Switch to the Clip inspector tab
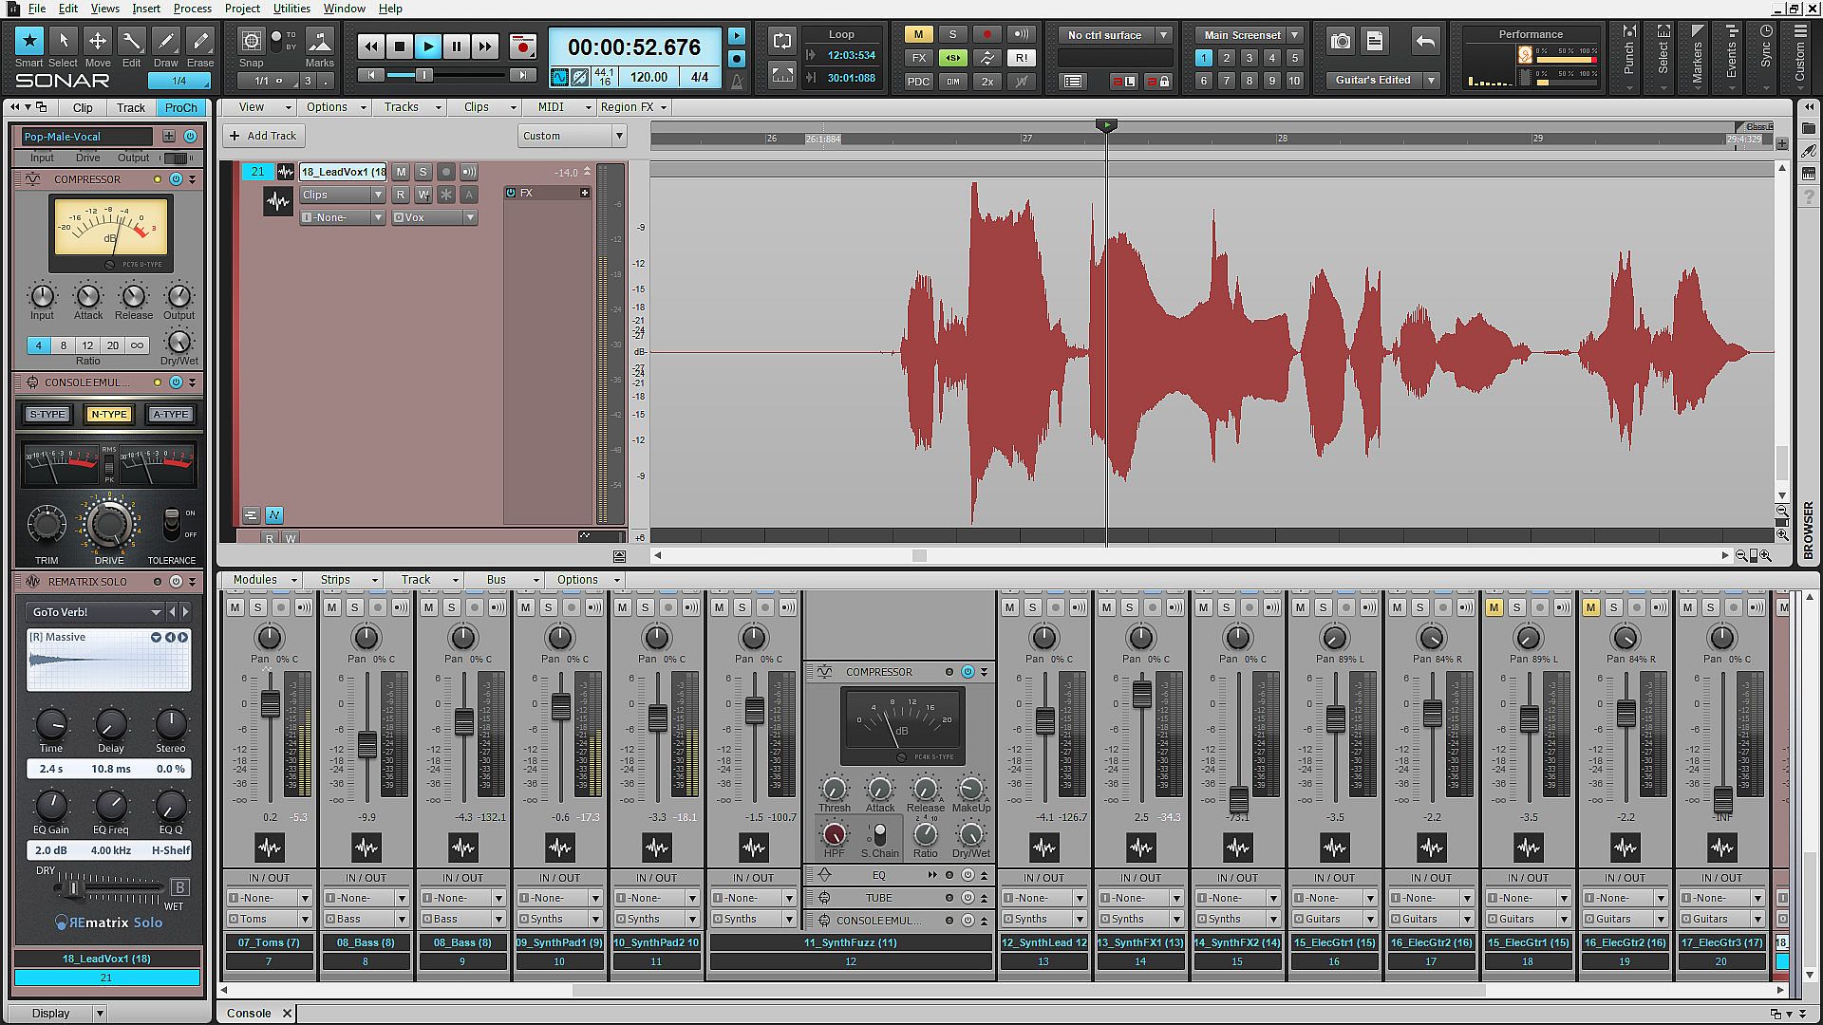 [x=83, y=107]
